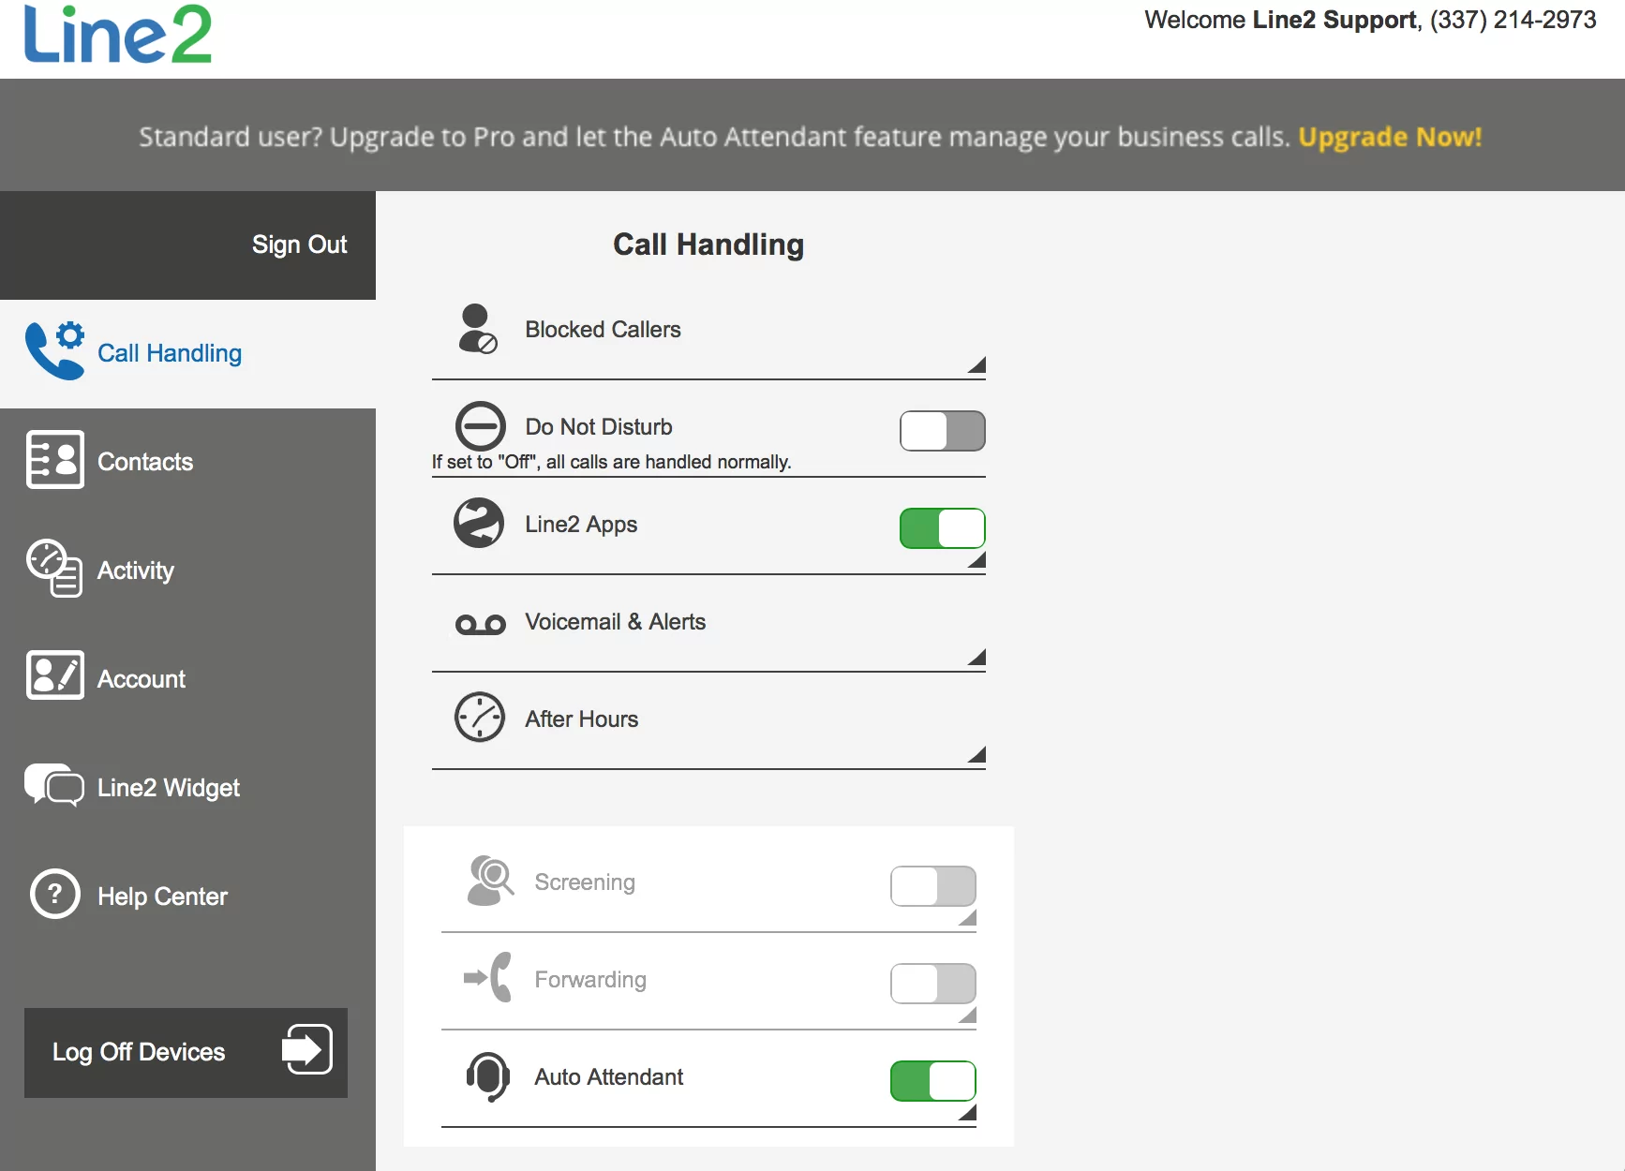Click the Forwarding phone arrow icon
The image size is (1625, 1171).
pyautogui.click(x=488, y=977)
